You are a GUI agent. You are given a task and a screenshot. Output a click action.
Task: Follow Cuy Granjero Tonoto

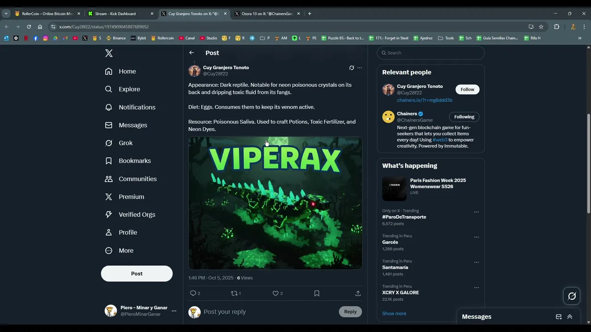(467, 89)
